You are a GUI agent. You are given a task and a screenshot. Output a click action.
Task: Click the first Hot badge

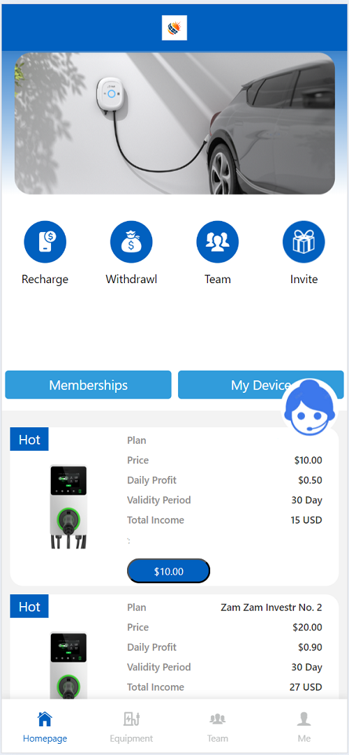pos(29,439)
